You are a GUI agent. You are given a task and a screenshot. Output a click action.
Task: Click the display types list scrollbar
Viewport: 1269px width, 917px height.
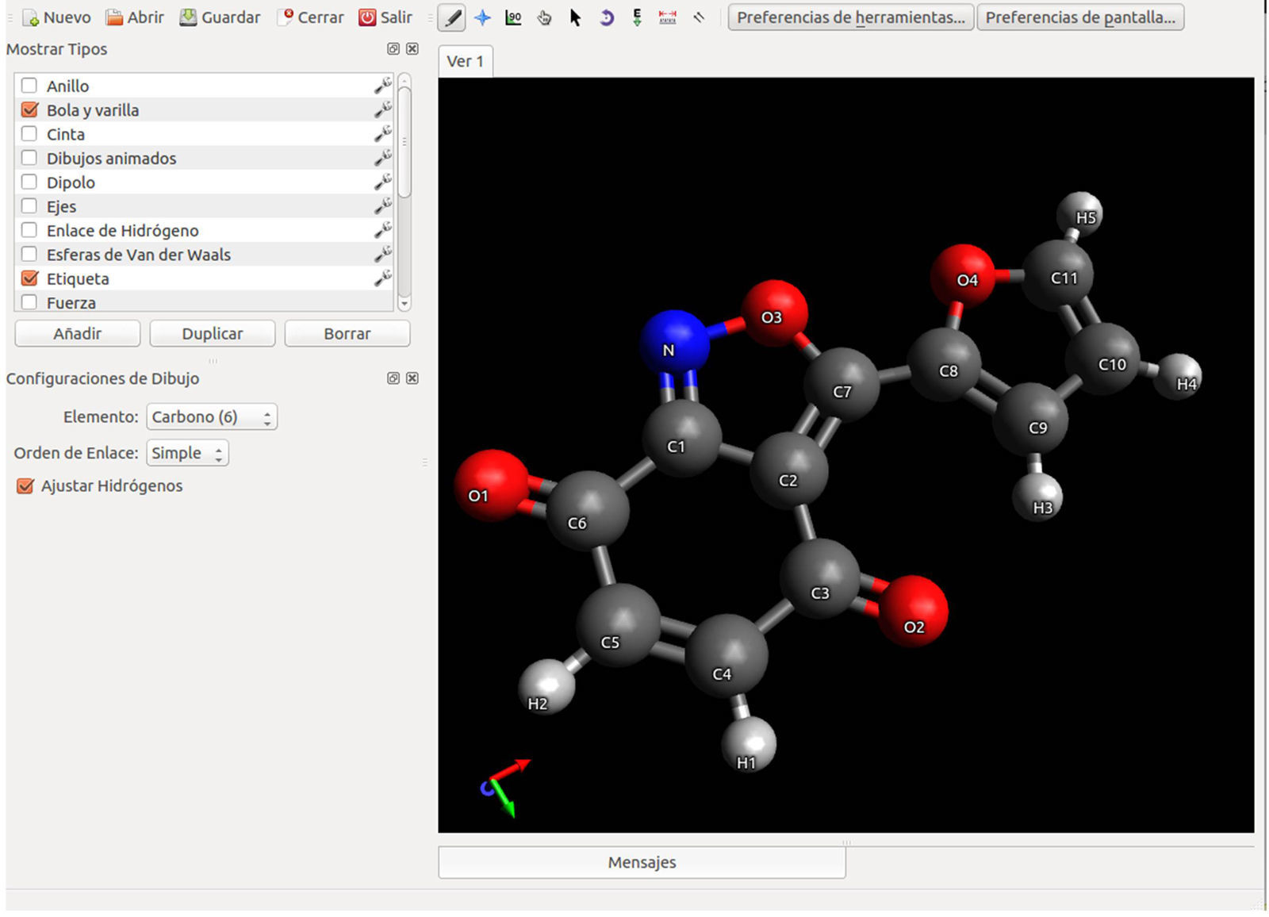tap(404, 143)
